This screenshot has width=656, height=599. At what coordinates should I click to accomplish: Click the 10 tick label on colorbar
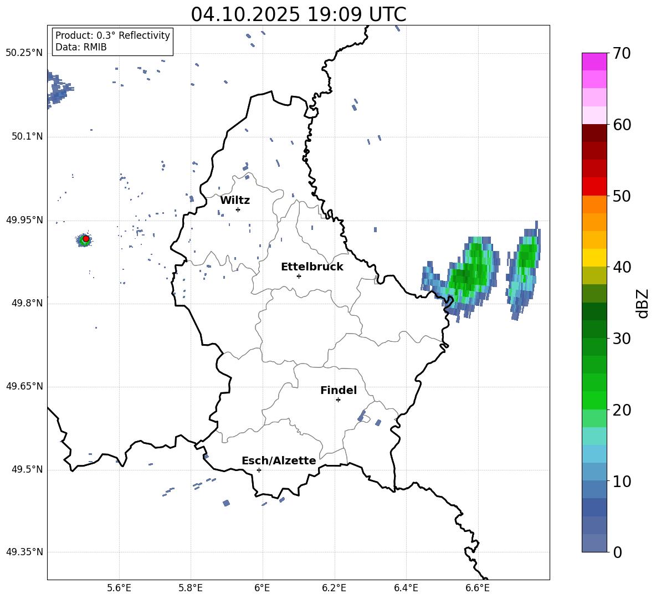click(x=621, y=481)
